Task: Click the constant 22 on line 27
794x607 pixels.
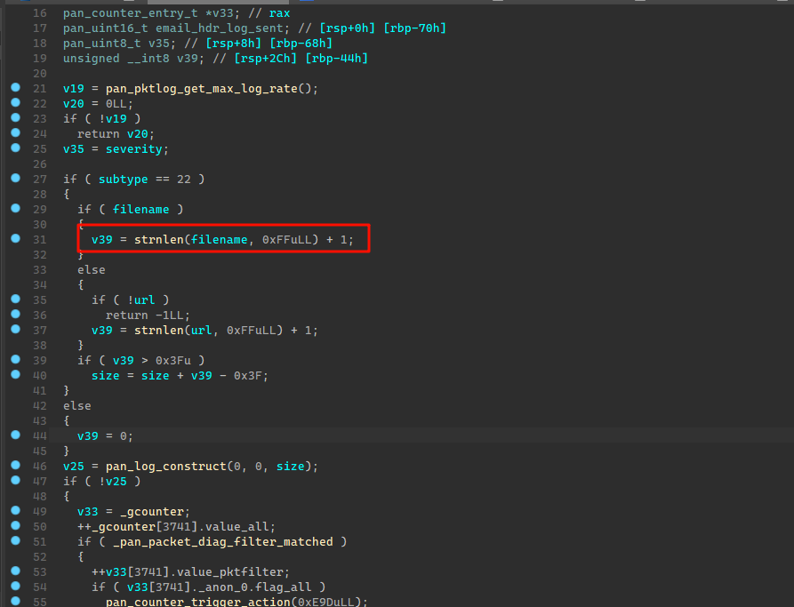Action: tap(183, 180)
